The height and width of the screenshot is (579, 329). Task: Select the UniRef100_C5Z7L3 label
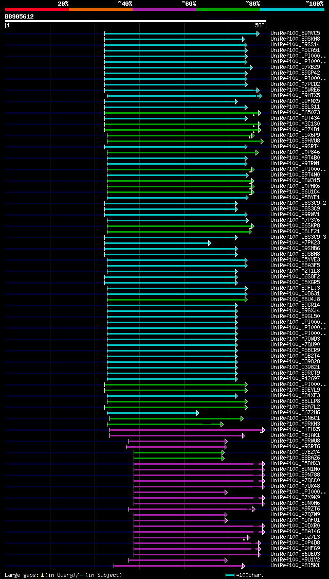295,537
